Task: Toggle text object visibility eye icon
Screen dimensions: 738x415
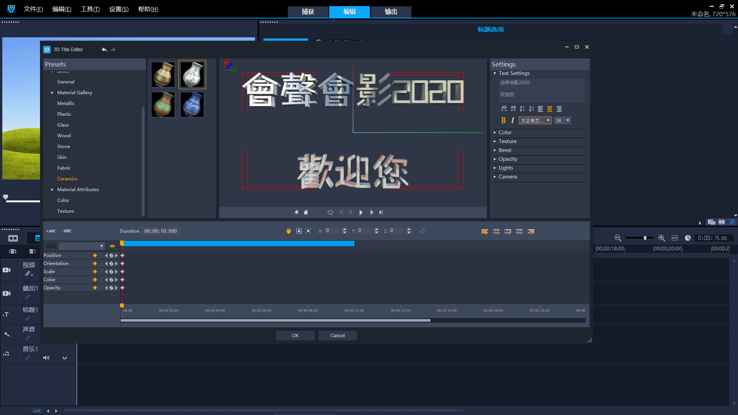Action: [x=112, y=246]
